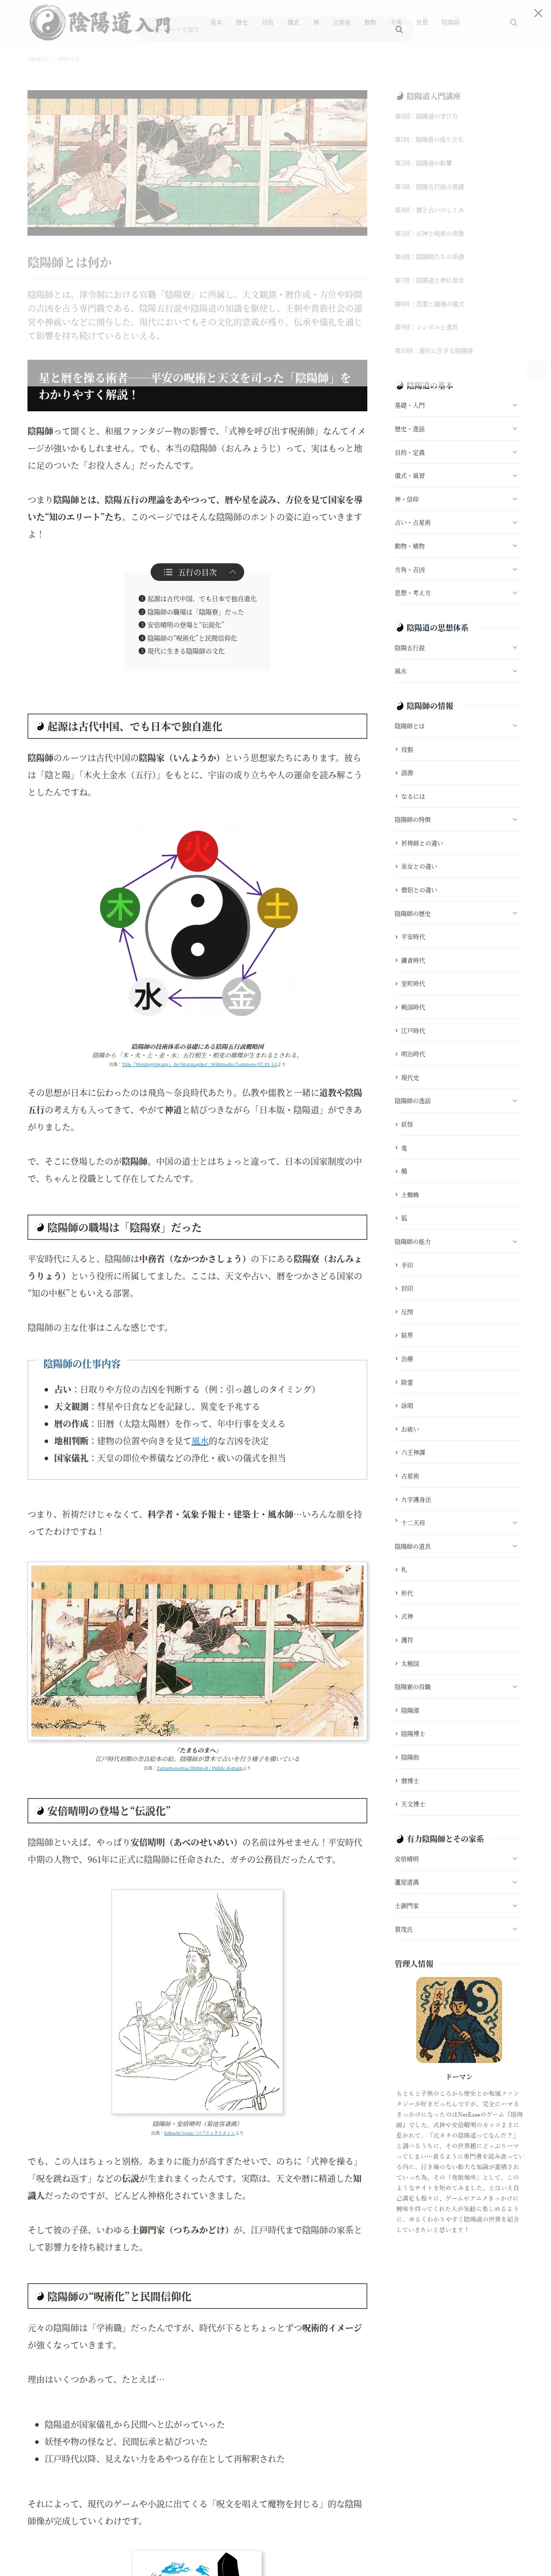Open the 基本 header menu item
The image size is (551, 2576).
(216, 22)
